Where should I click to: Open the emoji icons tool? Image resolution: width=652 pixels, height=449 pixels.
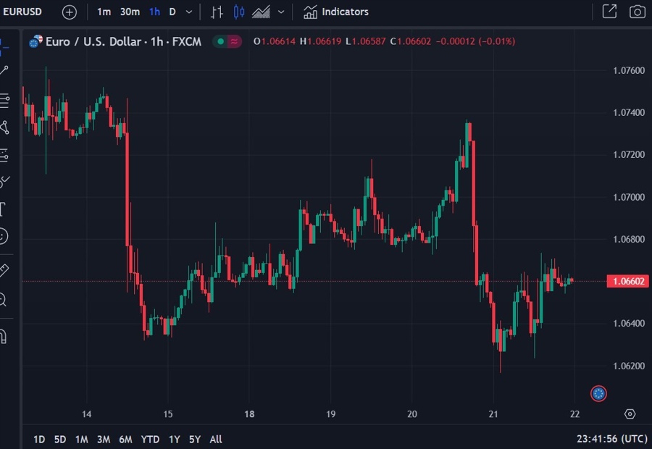[x=4, y=236]
